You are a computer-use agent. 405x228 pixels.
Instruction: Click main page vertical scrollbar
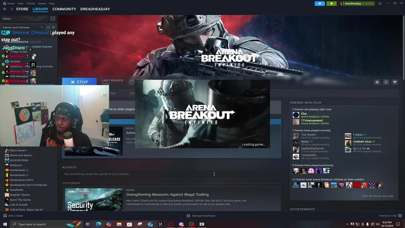coord(403,47)
